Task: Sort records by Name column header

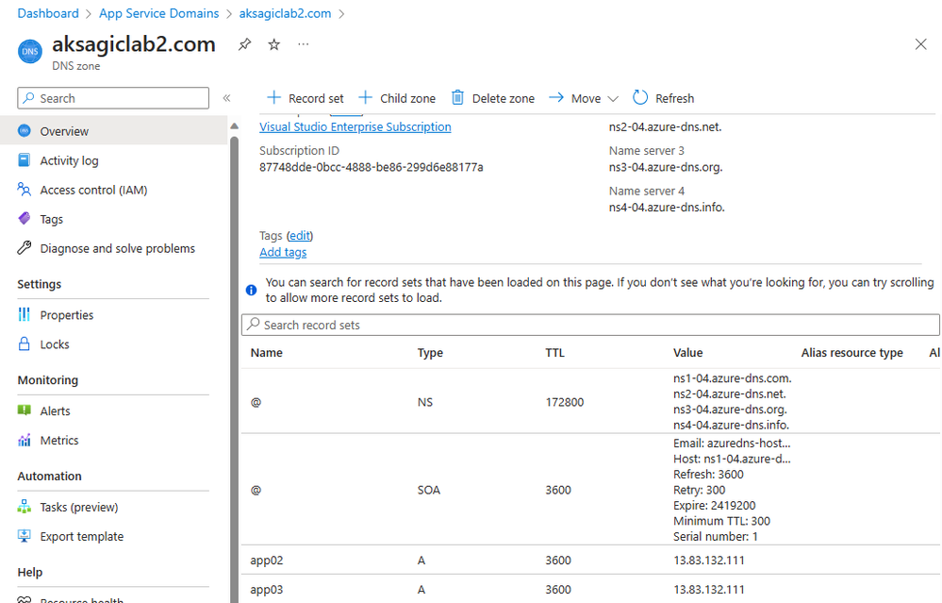Action: (x=267, y=353)
